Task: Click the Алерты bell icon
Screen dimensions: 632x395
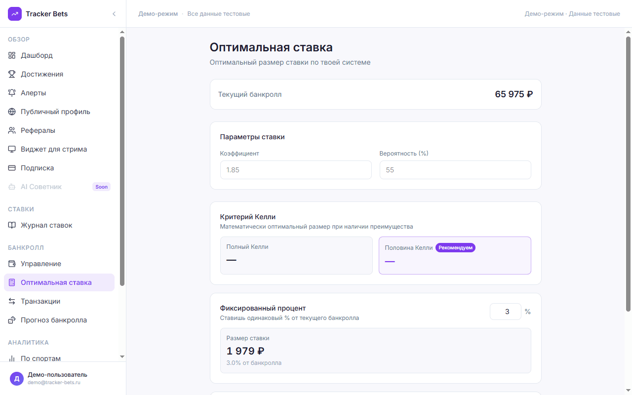Action: 12,93
